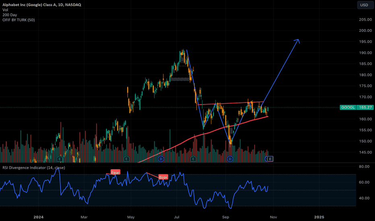Viewport: 375px width, 221px height.
Task: Click the 160.00 price scale label
Action: (x=365, y=119)
